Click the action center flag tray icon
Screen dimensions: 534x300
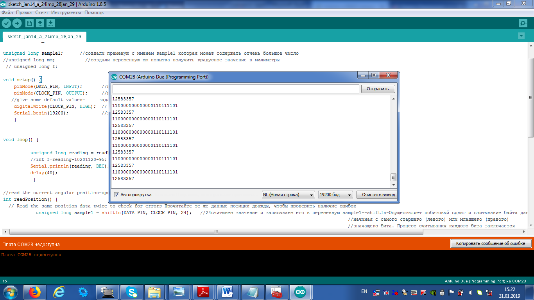tap(452, 292)
